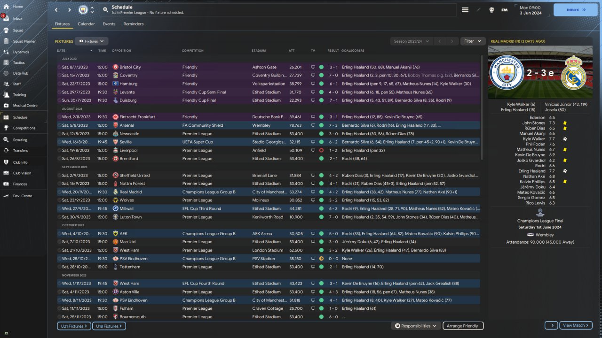Click the Scouting magnifier icon in sidebar

[6, 140]
